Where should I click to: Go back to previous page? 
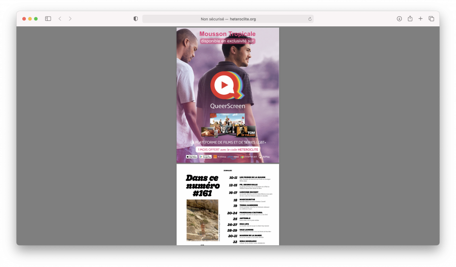pyautogui.click(x=60, y=19)
